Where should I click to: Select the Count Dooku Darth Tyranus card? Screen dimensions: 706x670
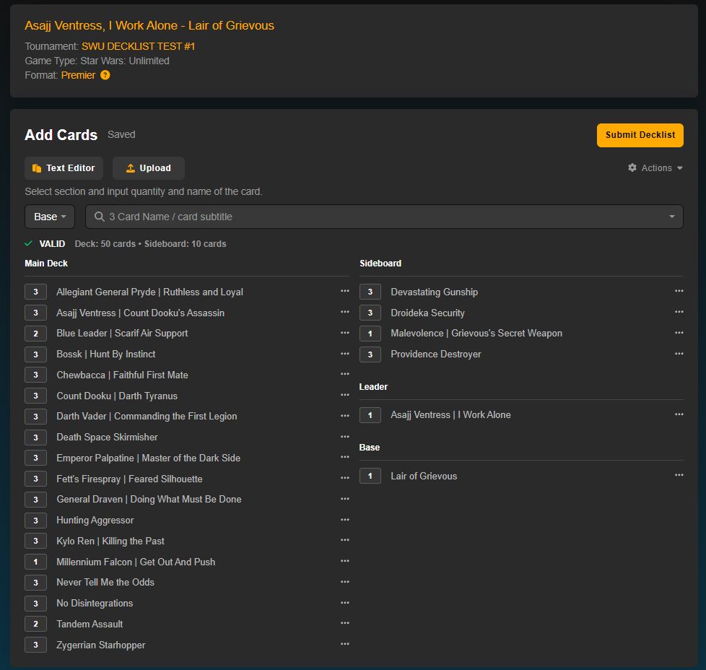click(117, 396)
